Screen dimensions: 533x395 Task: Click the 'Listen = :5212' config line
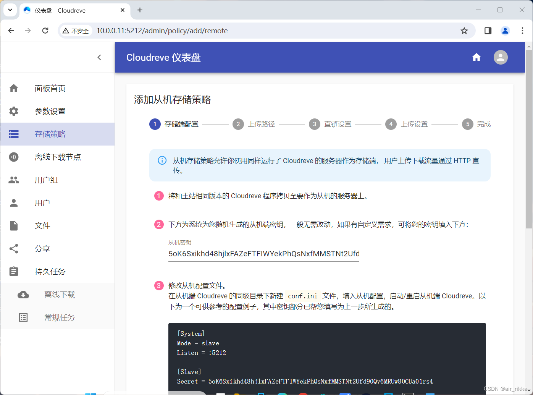coord(202,353)
